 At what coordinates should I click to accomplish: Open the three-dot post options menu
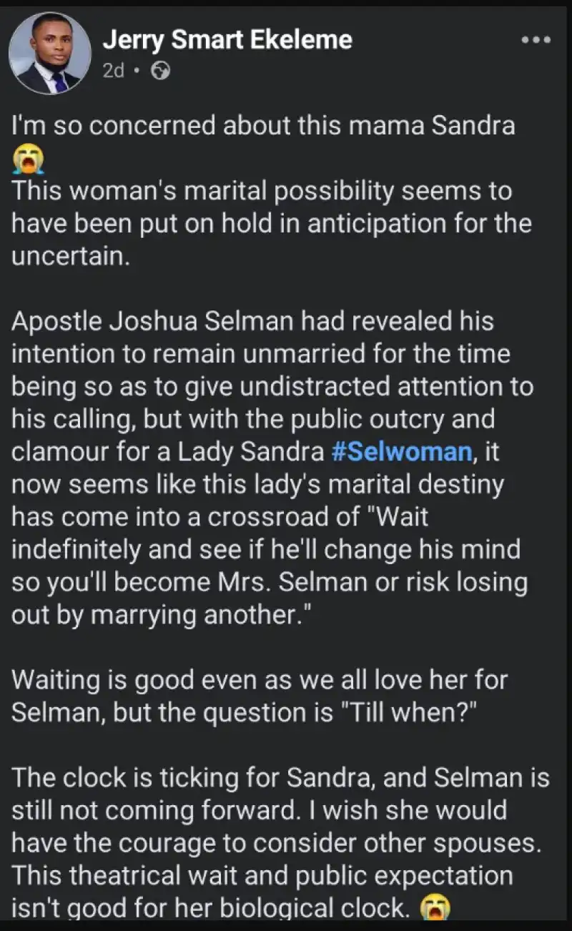click(536, 40)
